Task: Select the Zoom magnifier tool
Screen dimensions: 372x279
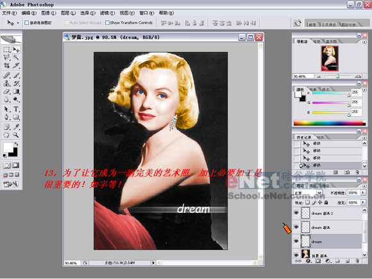Action: click(x=16, y=135)
